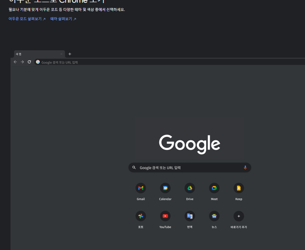Image resolution: width=305 pixels, height=250 pixels.
Task: Click the Calendar text label
Action: 165,199
